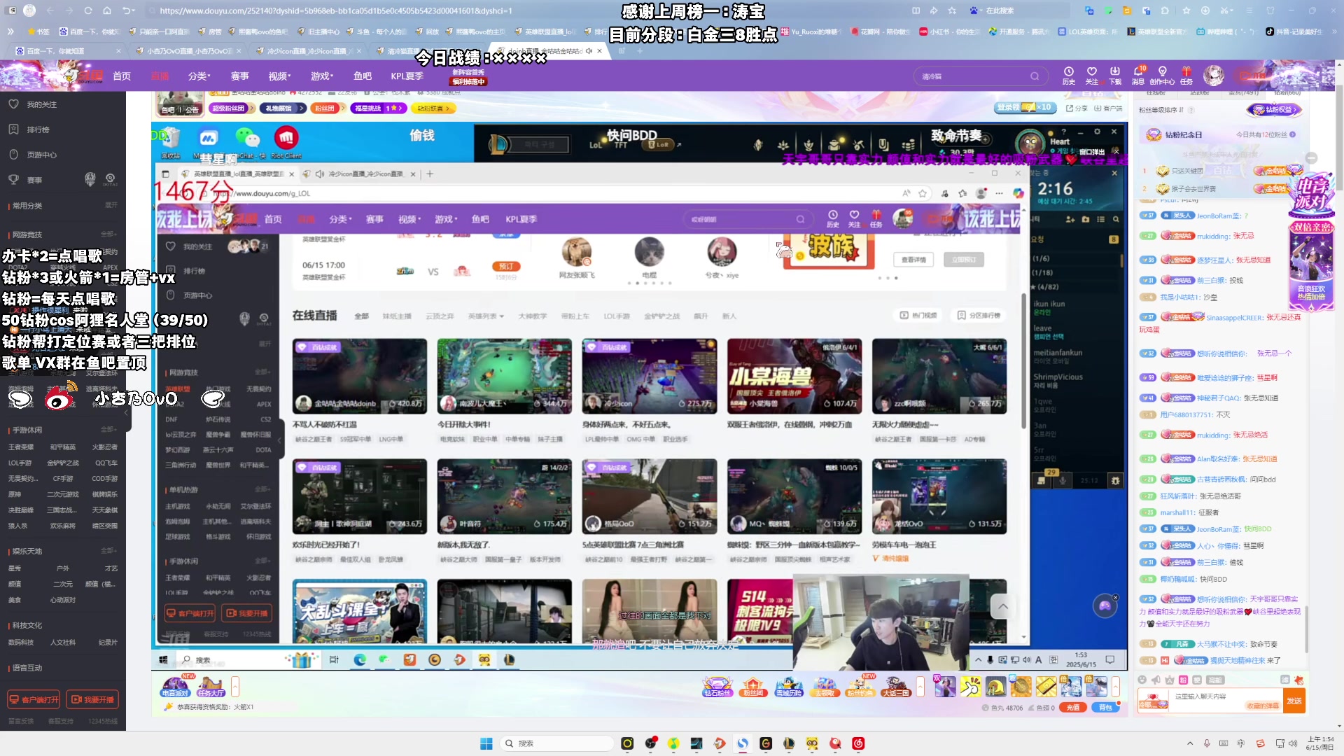
Task: Open 页游中心 in the left sidebar
Action: tap(33, 155)
